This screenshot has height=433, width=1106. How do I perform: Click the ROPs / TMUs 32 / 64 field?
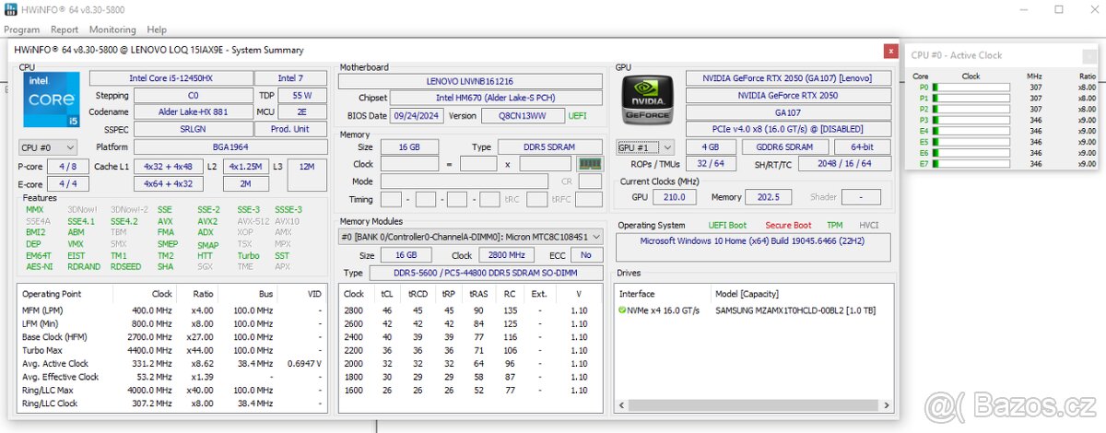click(x=711, y=163)
